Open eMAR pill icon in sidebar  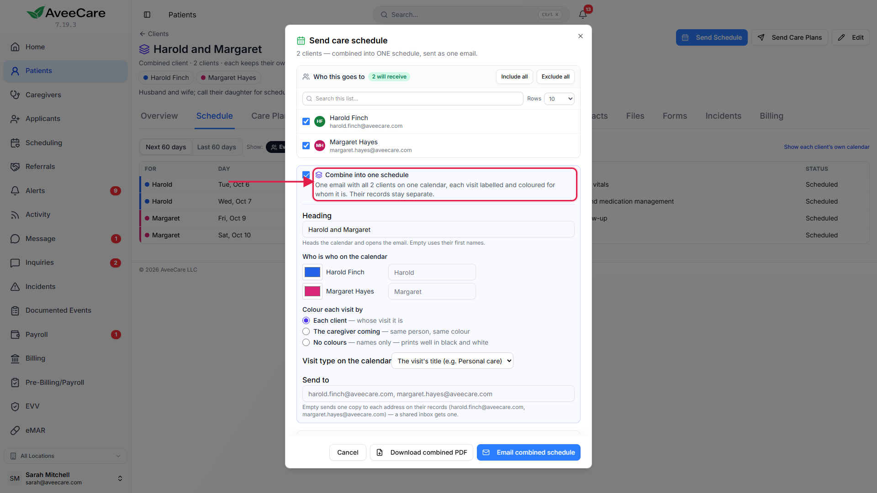[15, 430]
